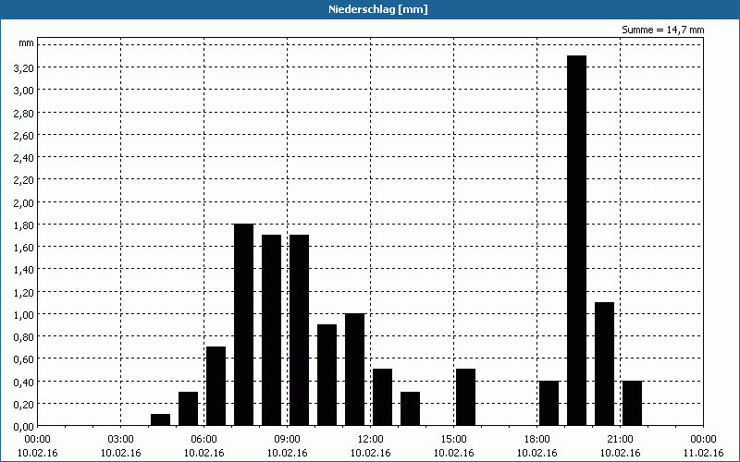Select the 2,60 y-axis value
The height and width of the screenshot is (462, 740).
click(x=24, y=135)
